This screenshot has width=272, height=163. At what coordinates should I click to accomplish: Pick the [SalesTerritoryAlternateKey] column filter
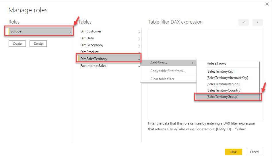point(227,78)
